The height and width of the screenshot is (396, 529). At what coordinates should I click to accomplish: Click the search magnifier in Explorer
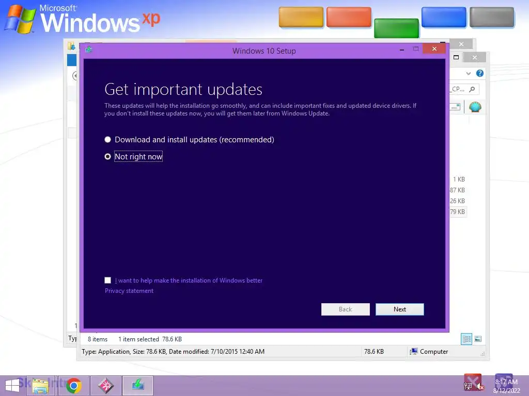click(472, 89)
